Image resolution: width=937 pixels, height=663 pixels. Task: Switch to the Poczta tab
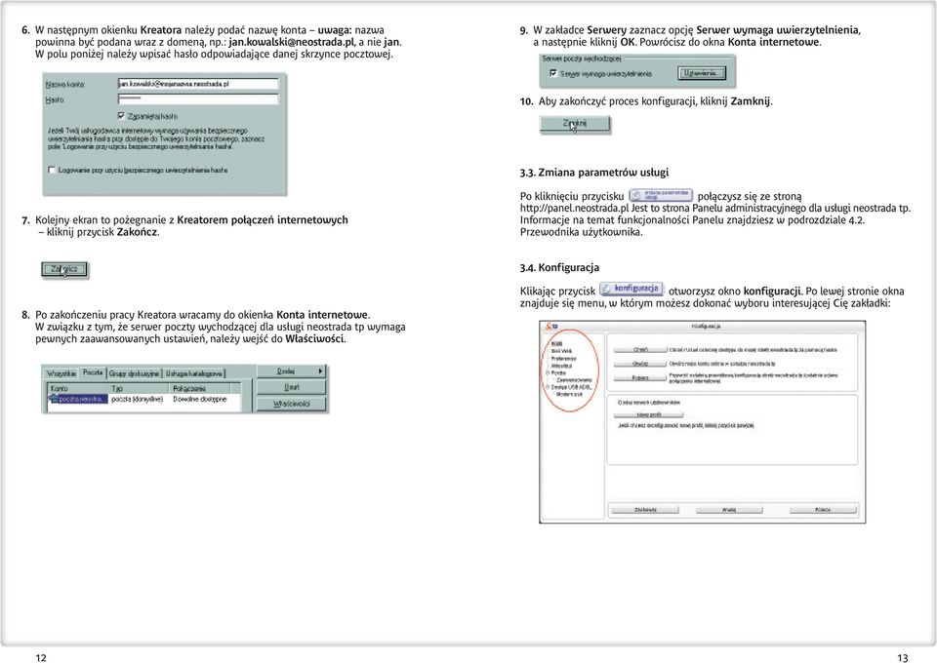(93, 372)
